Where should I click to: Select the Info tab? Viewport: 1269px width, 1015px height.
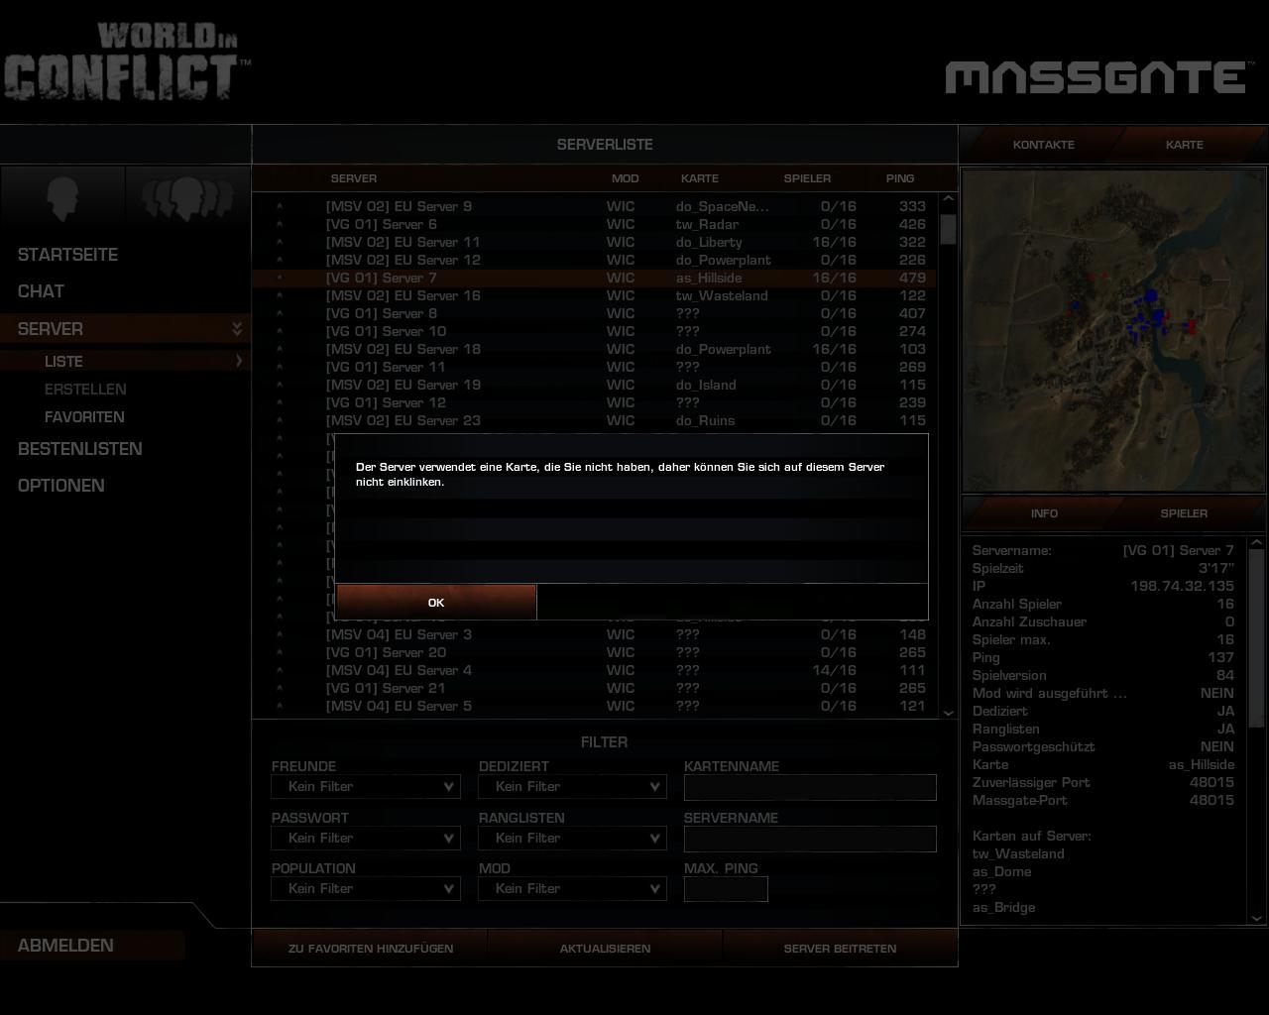(x=1044, y=513)
